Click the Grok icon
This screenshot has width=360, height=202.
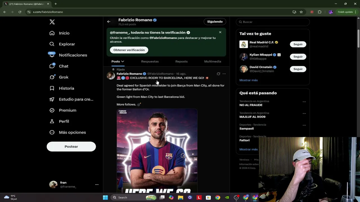pyautogui.click(x=52, y=77)
